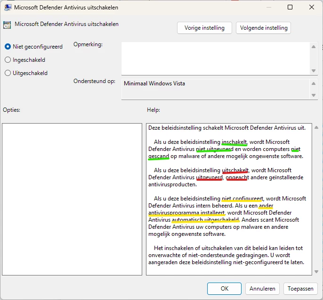Click Help text scroll up arrow

click(316, 127)
